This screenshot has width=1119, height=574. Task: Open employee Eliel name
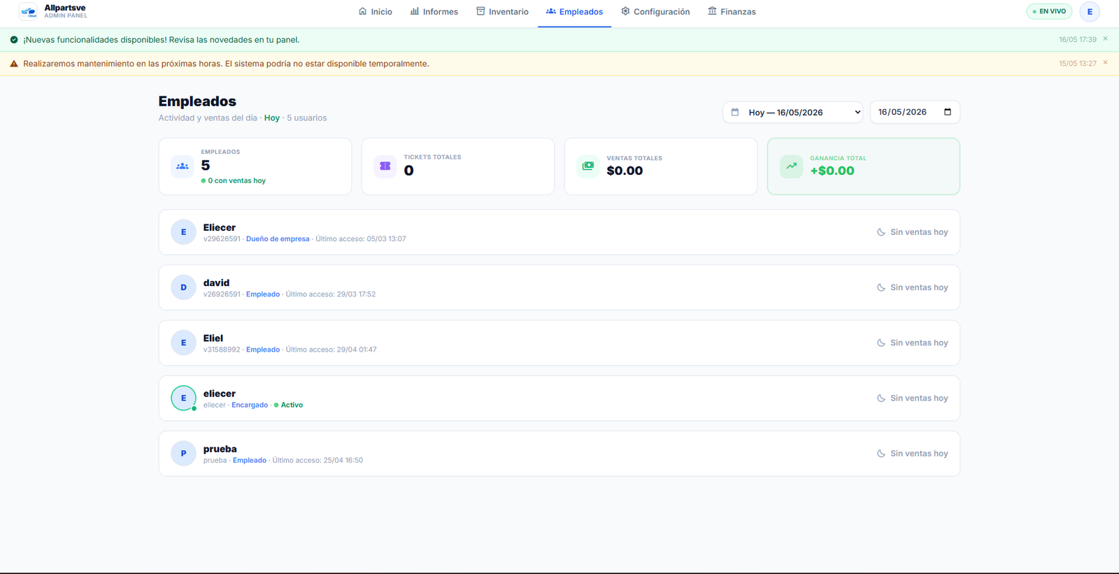coord(213,338)
